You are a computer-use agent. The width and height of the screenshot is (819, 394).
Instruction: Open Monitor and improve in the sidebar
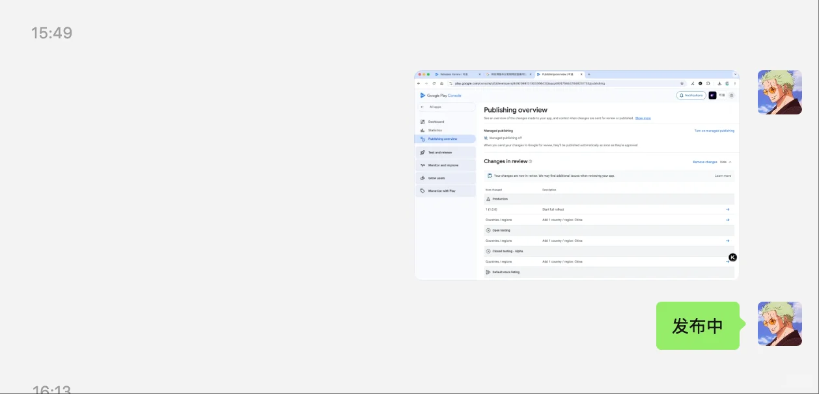pos(445,165)
